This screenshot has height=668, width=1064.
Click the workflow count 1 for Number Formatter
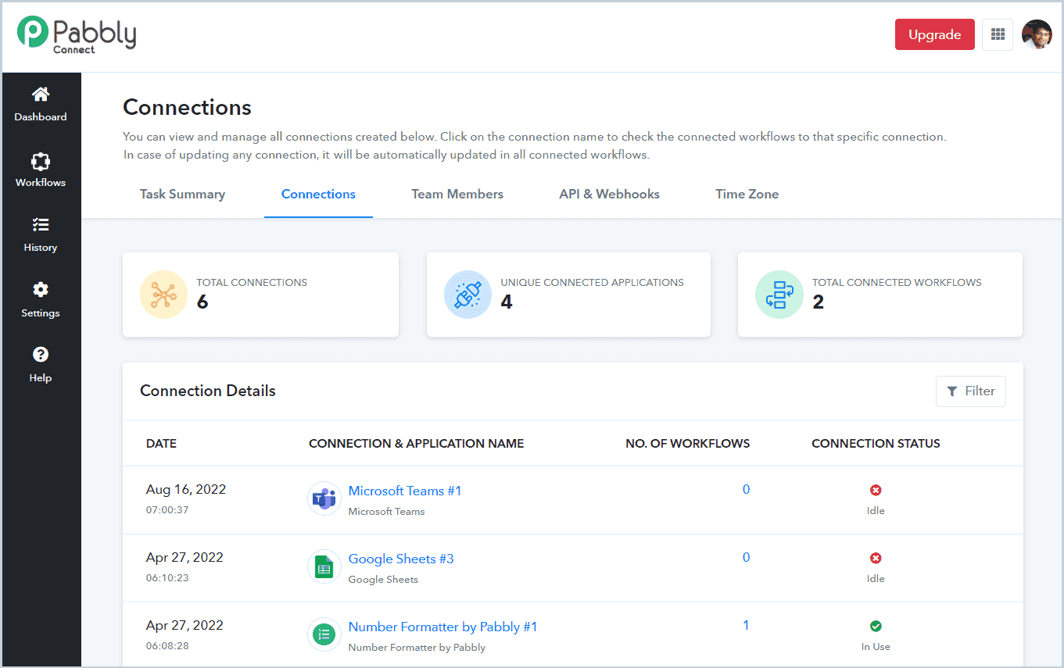746,625
